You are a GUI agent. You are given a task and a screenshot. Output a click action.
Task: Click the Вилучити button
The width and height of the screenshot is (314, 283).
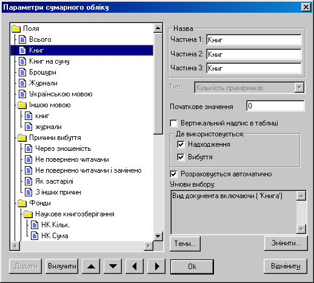pos(62,267)
